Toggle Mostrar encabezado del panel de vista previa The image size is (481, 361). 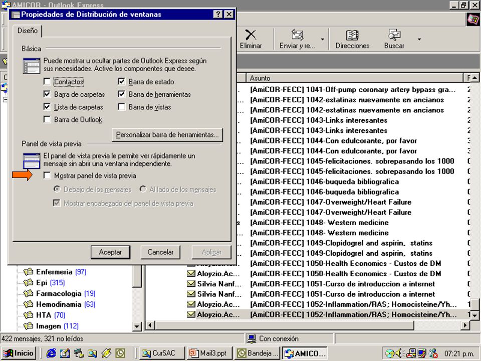click(57, 203)
